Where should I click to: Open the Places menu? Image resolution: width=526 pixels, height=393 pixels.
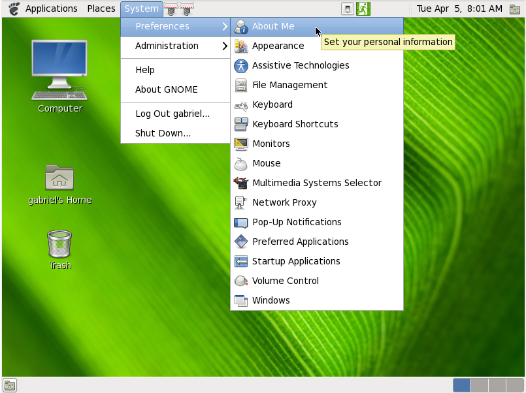[x=101, y=8]
